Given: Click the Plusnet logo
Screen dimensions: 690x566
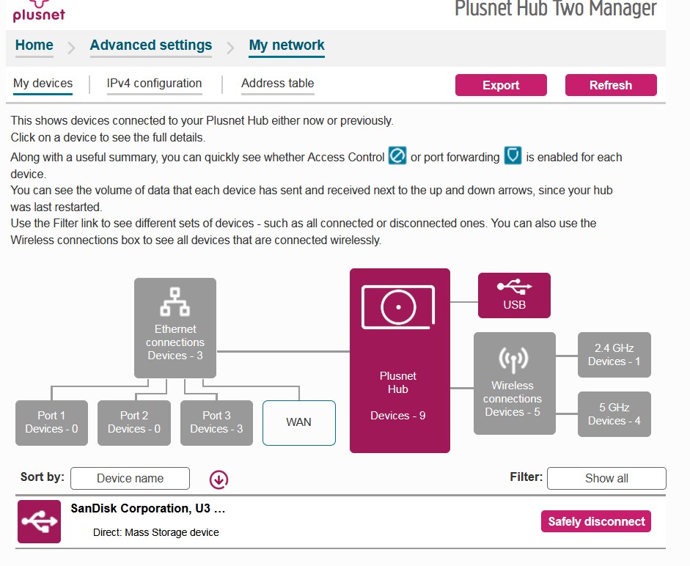Looking at the screenshot, I should click(x=38, y=11).
